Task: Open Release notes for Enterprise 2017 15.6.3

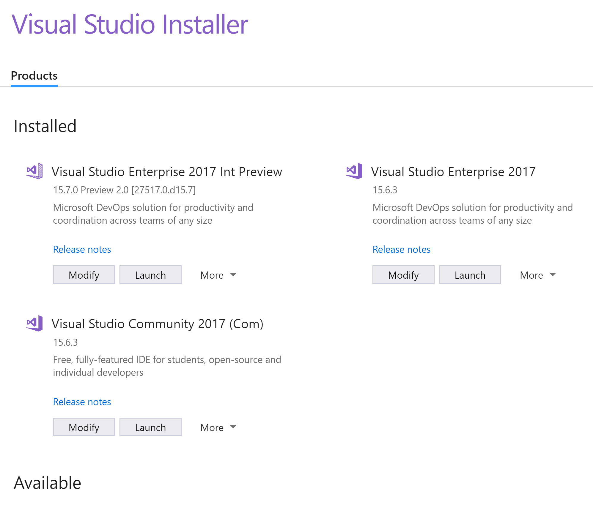Action: tap(402, 250)
